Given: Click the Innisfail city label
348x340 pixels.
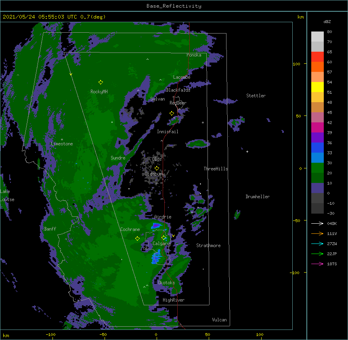Looking at the screenshot, I should pyautogui.click(x=168, y=132).
